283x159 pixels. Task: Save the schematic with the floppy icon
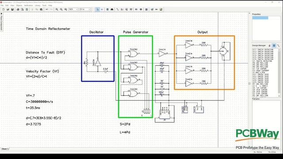12,9
